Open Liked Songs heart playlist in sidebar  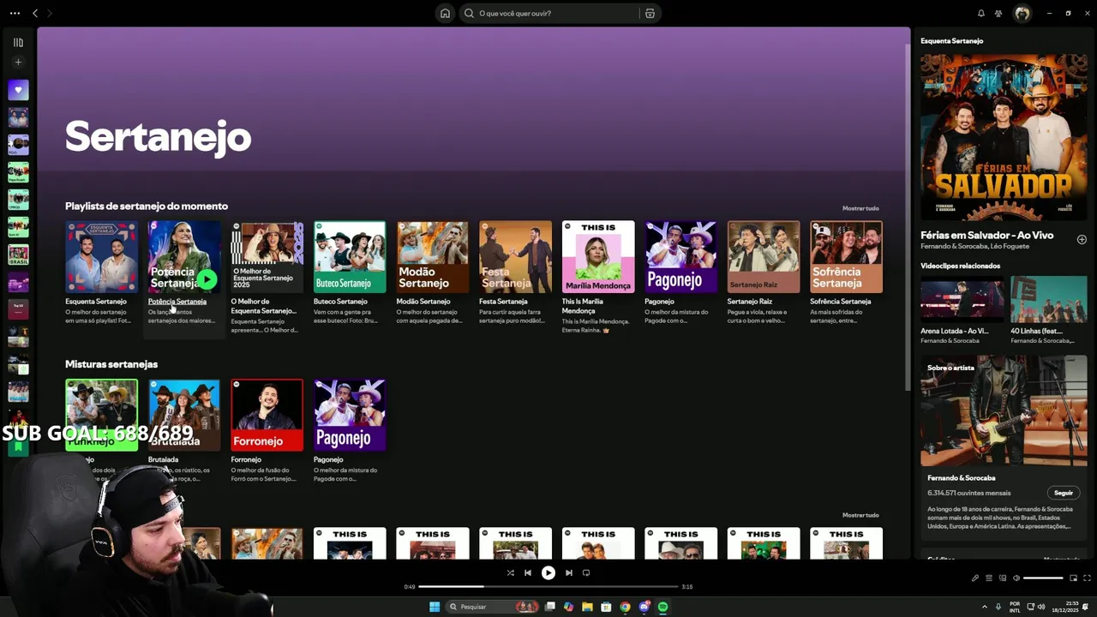tap(18, 89)
